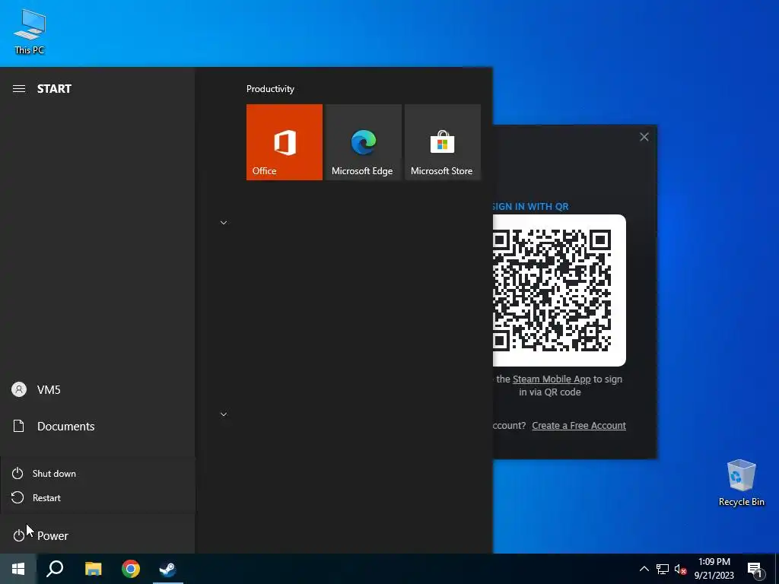
Task: Open the Office tile
Action: click(x=285, y=142)
